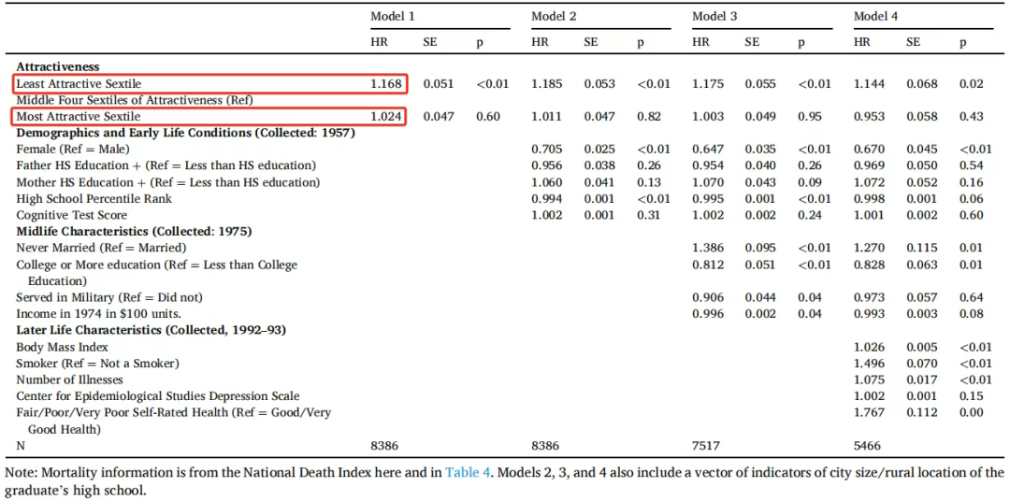Click the Never Married row label
1010x501 pixels.
click(102, 248)
